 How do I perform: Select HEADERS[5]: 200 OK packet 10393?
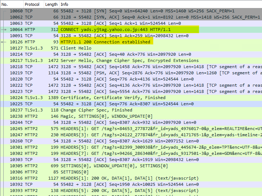tap(131, 191)
